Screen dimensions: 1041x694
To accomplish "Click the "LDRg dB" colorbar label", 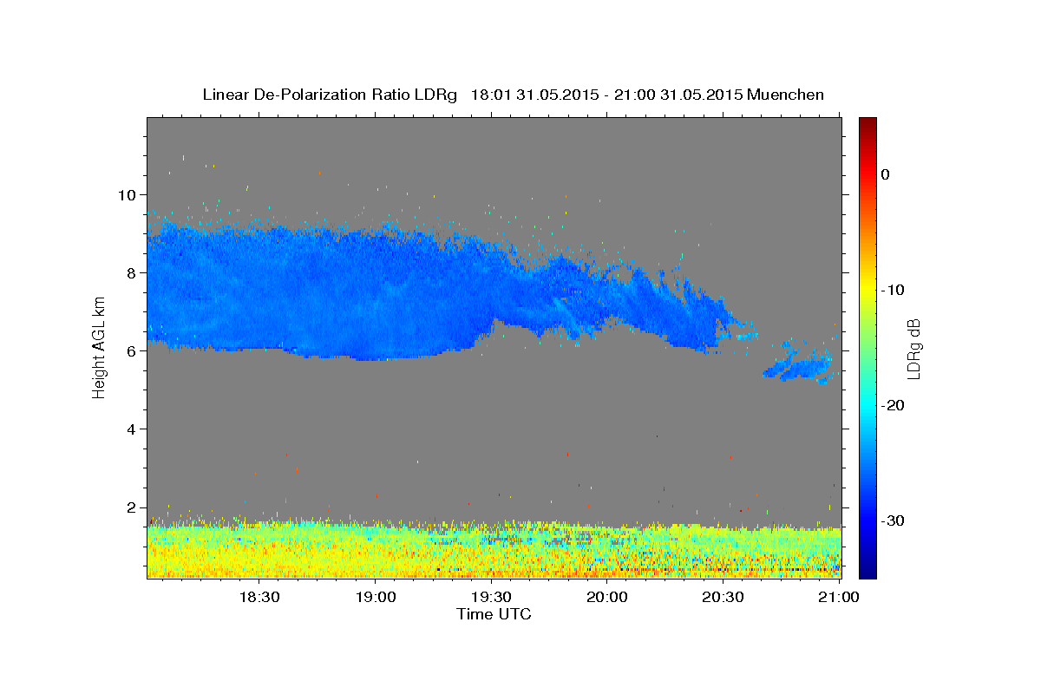I will tap(913, 349).
